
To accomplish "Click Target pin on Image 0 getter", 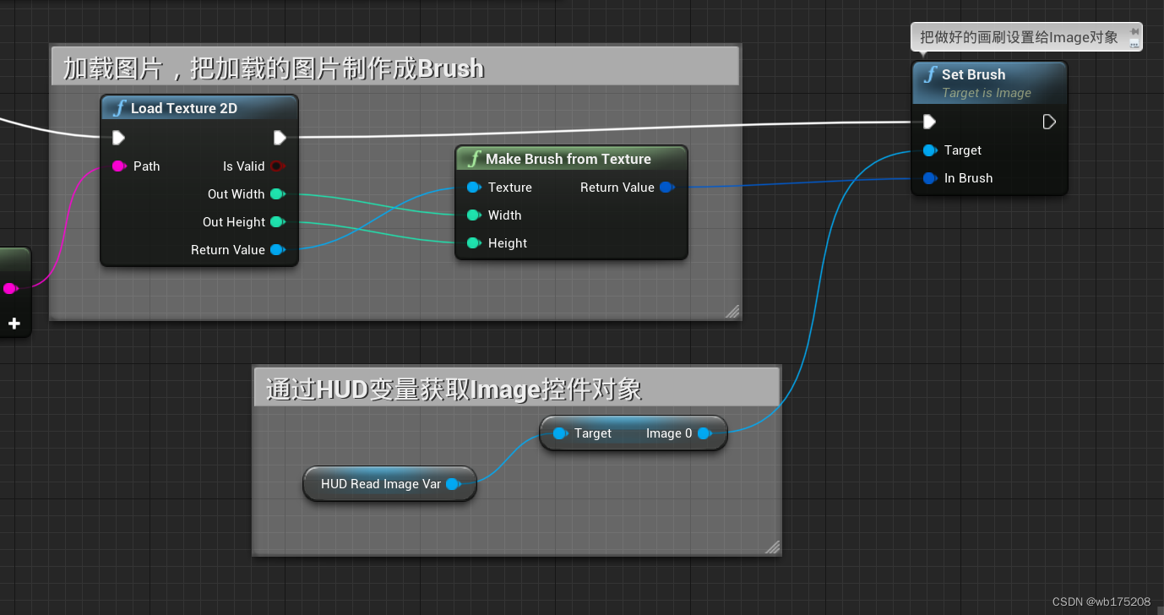I will click(560, 433).
